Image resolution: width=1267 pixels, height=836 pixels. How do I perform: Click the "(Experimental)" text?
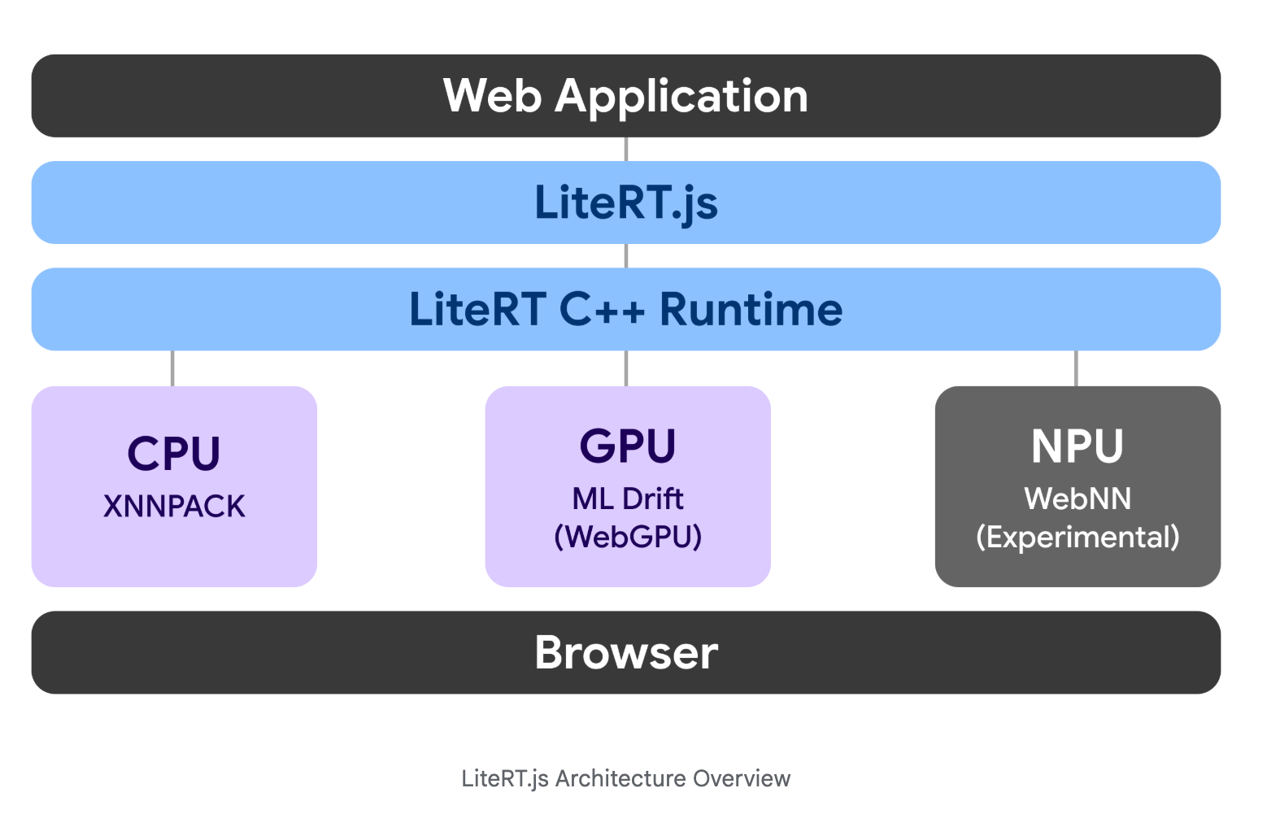[1078, 537]
